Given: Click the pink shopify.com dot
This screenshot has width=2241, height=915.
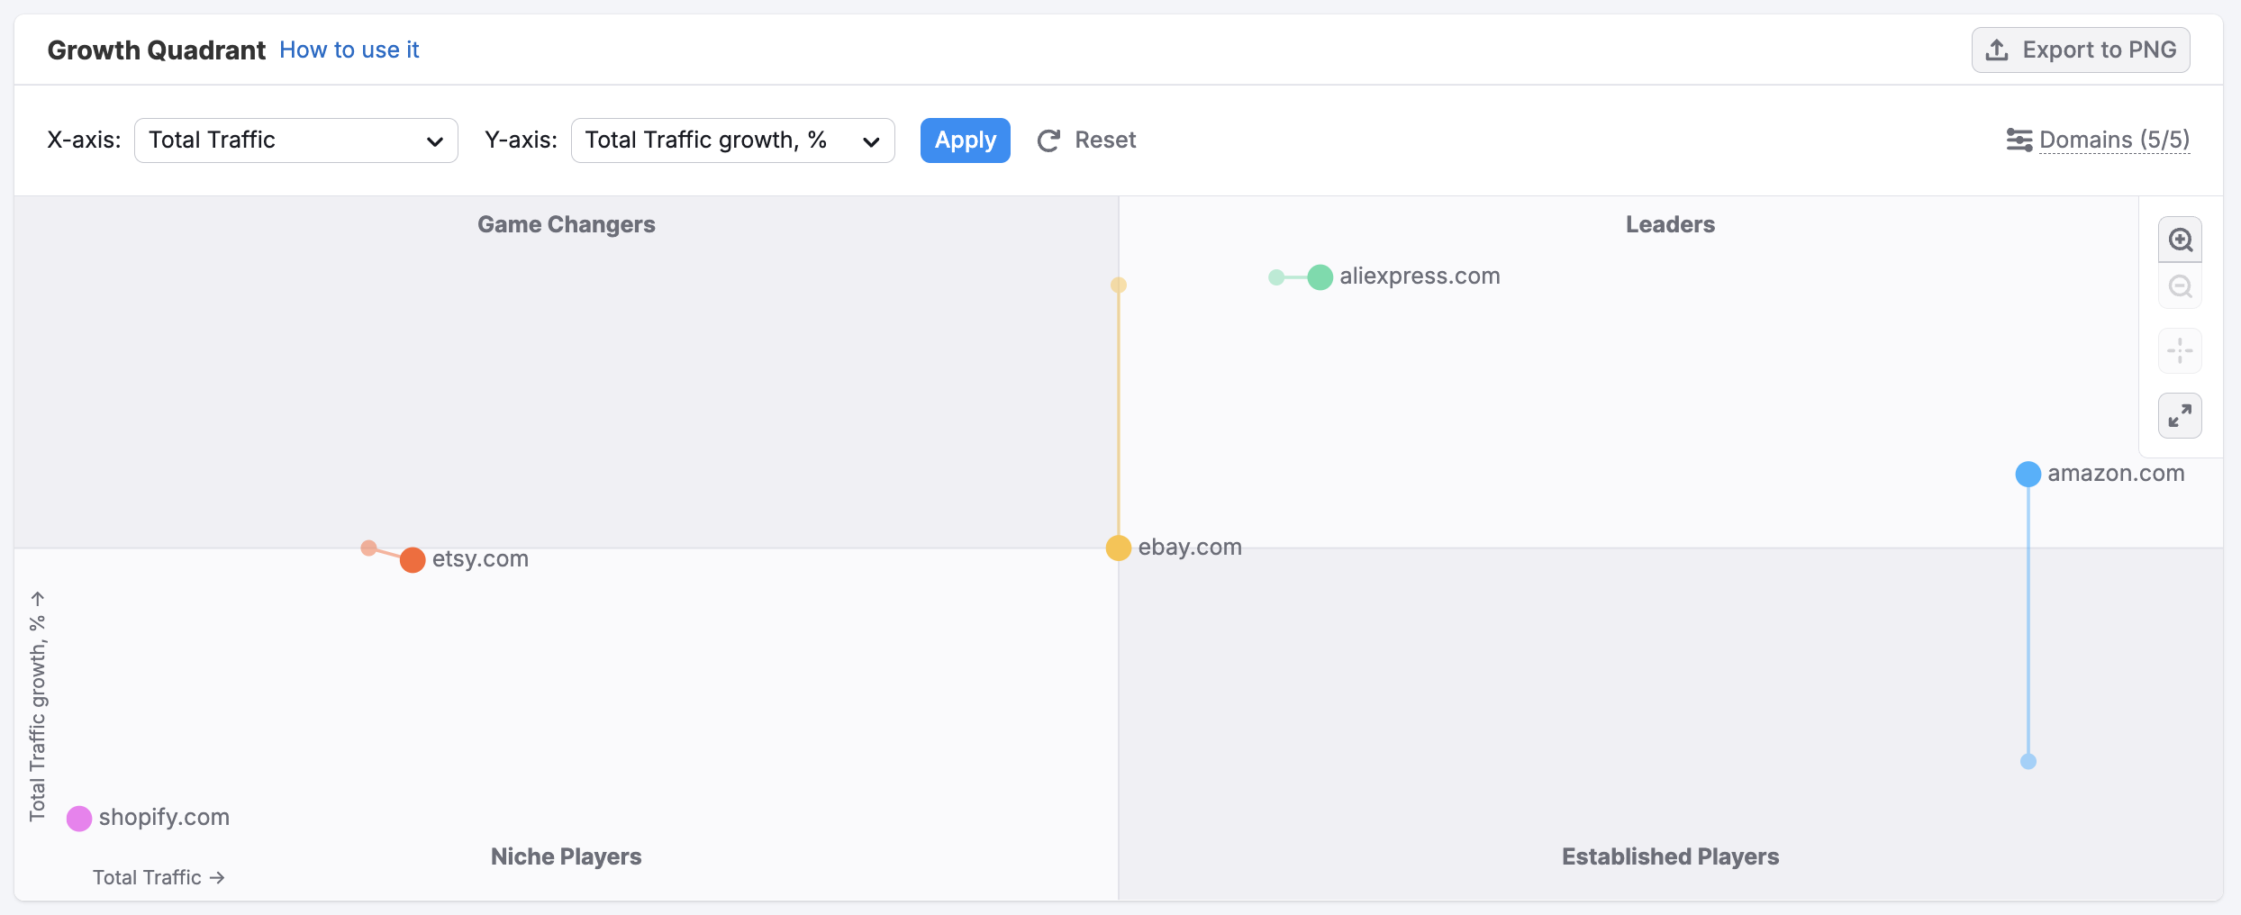Looking at the screenshot, I should (x=78, y=818).
